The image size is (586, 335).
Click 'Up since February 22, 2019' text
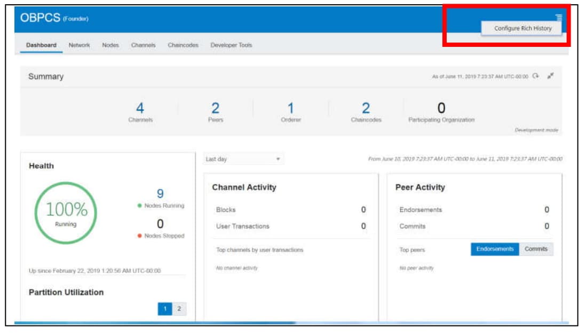point(95,271)
